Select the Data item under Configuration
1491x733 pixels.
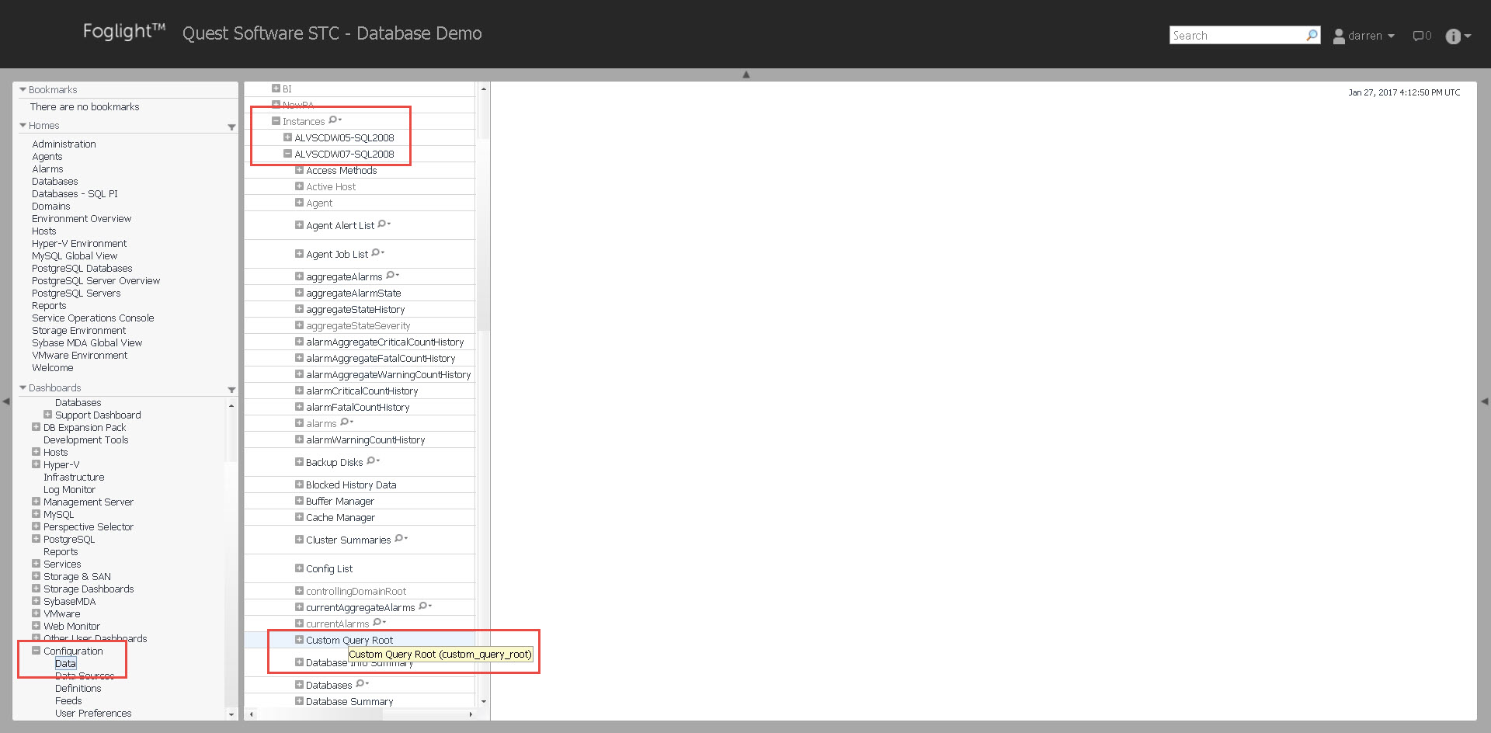tap(65, 664)
